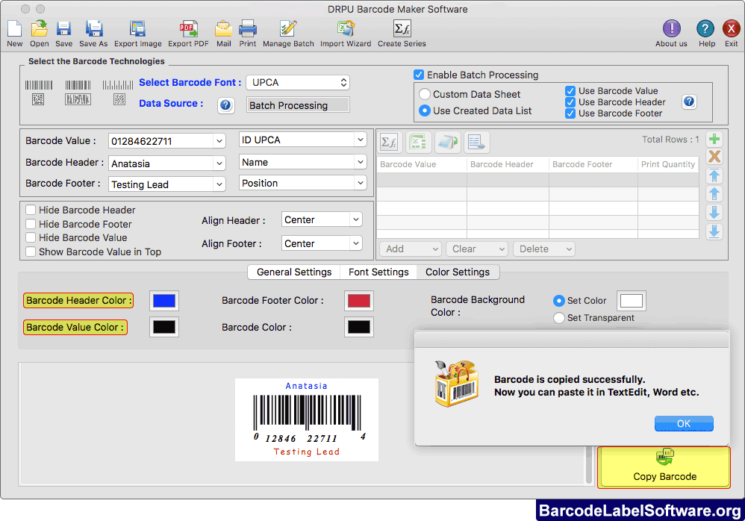745x521 pixels.
Task: Select the Custom Data Sheet radio option
Action: (425, 94)
